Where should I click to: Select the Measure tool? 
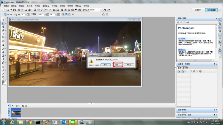3,74
